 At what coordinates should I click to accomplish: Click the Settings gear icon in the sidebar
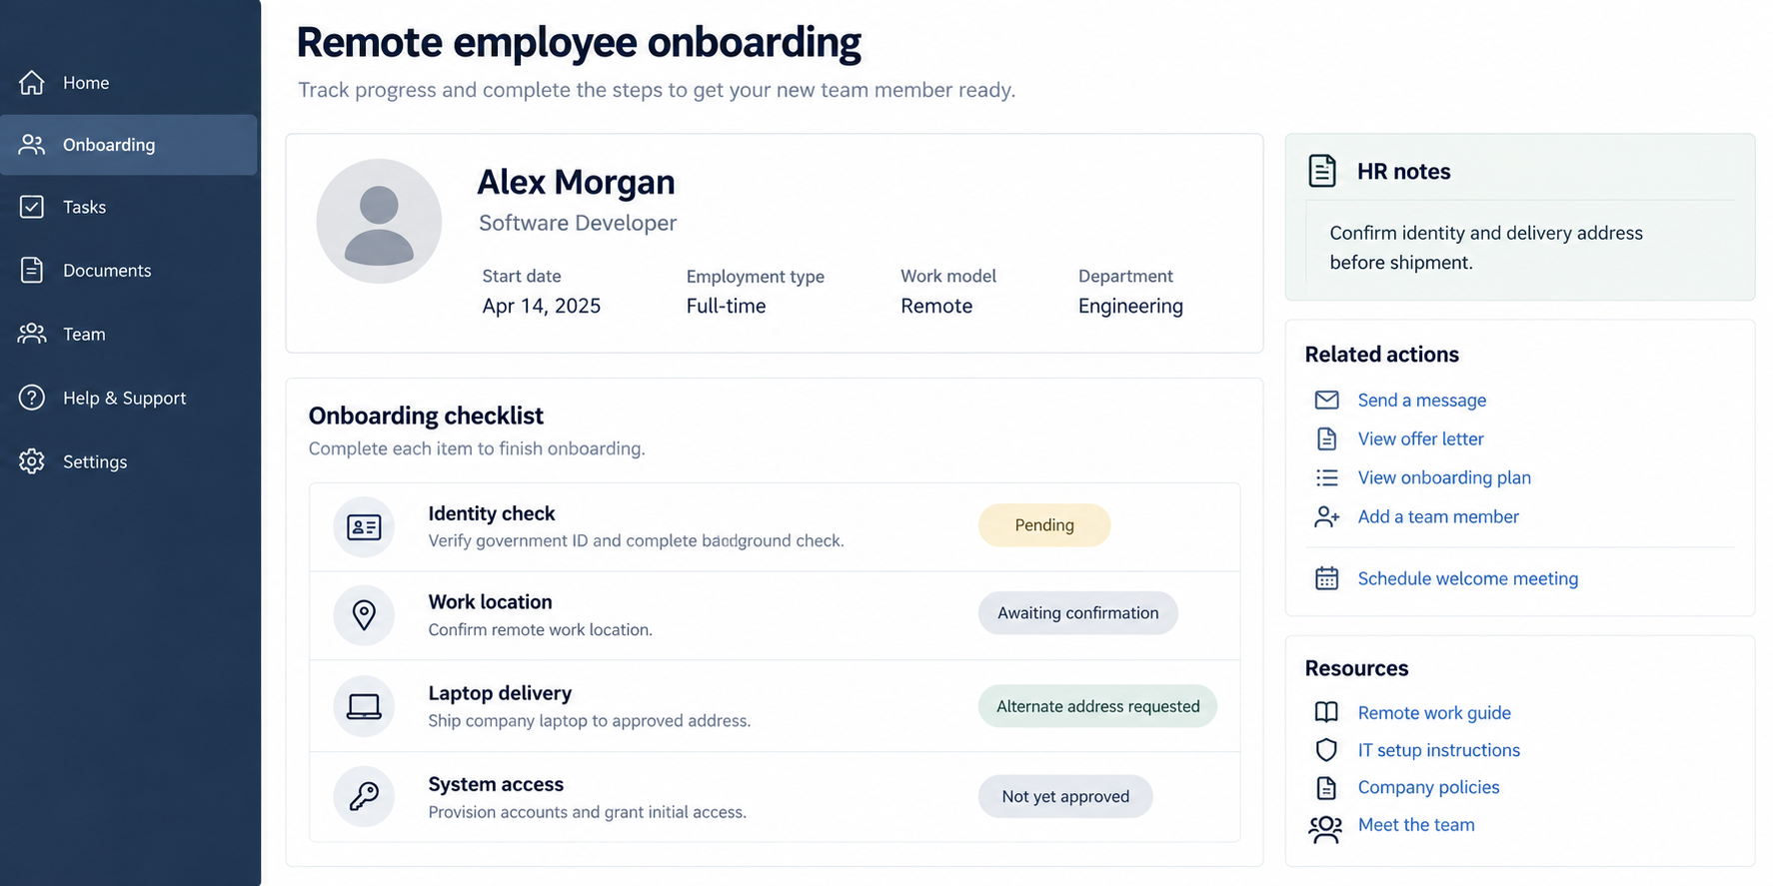[x=32, y=461]
